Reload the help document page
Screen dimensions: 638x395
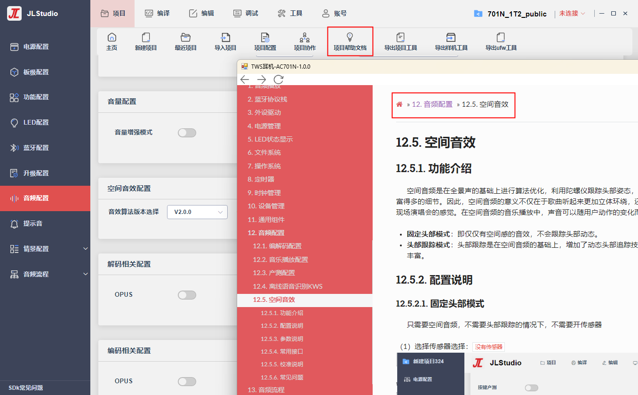[x=279, y=79]
